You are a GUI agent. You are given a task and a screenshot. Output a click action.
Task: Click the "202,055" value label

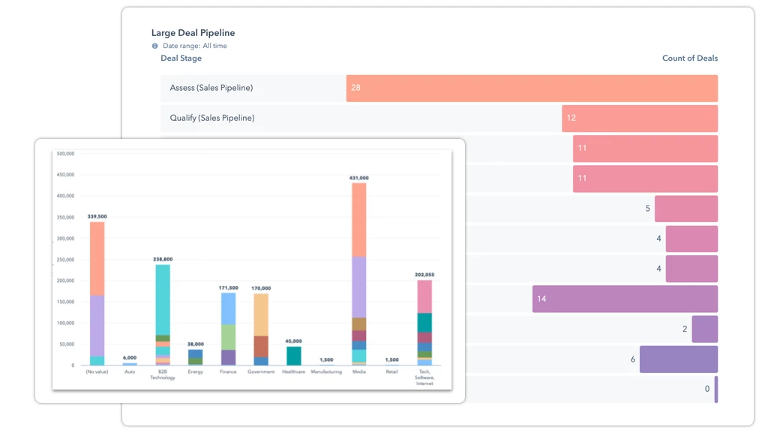point(424,275)
